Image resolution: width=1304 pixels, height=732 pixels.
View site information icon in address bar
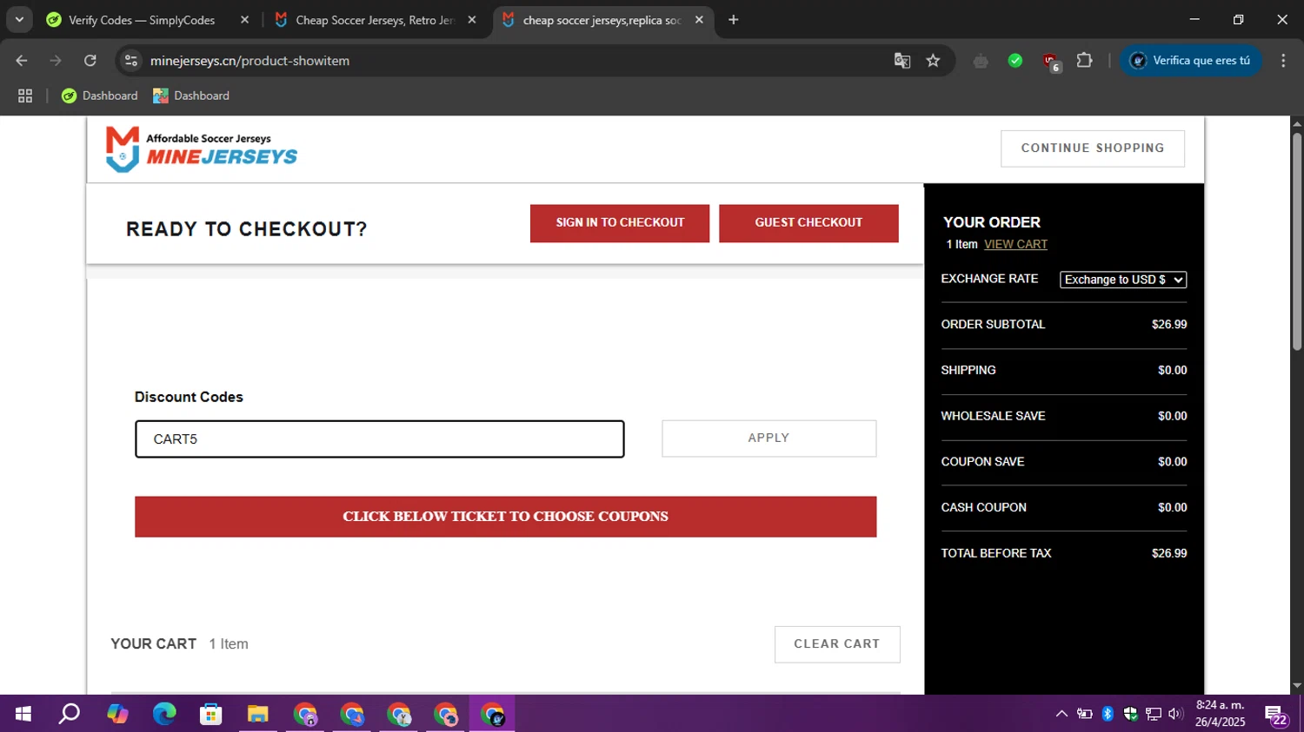click(131, 61)
